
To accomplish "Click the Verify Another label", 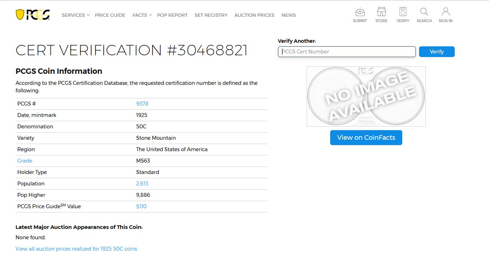I will (297, 41).
